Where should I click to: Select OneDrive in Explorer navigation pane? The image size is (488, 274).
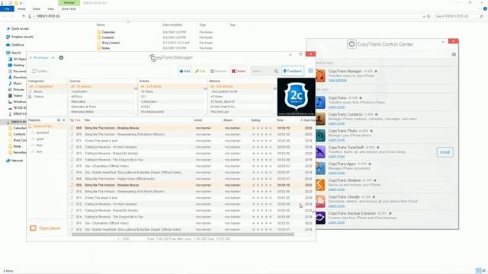[18, 45]
